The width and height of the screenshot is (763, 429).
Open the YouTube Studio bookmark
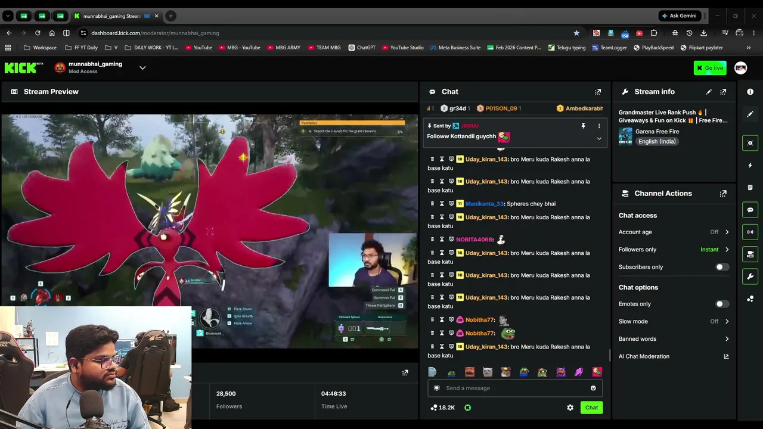pyautogui.click(x=403, y=48)
